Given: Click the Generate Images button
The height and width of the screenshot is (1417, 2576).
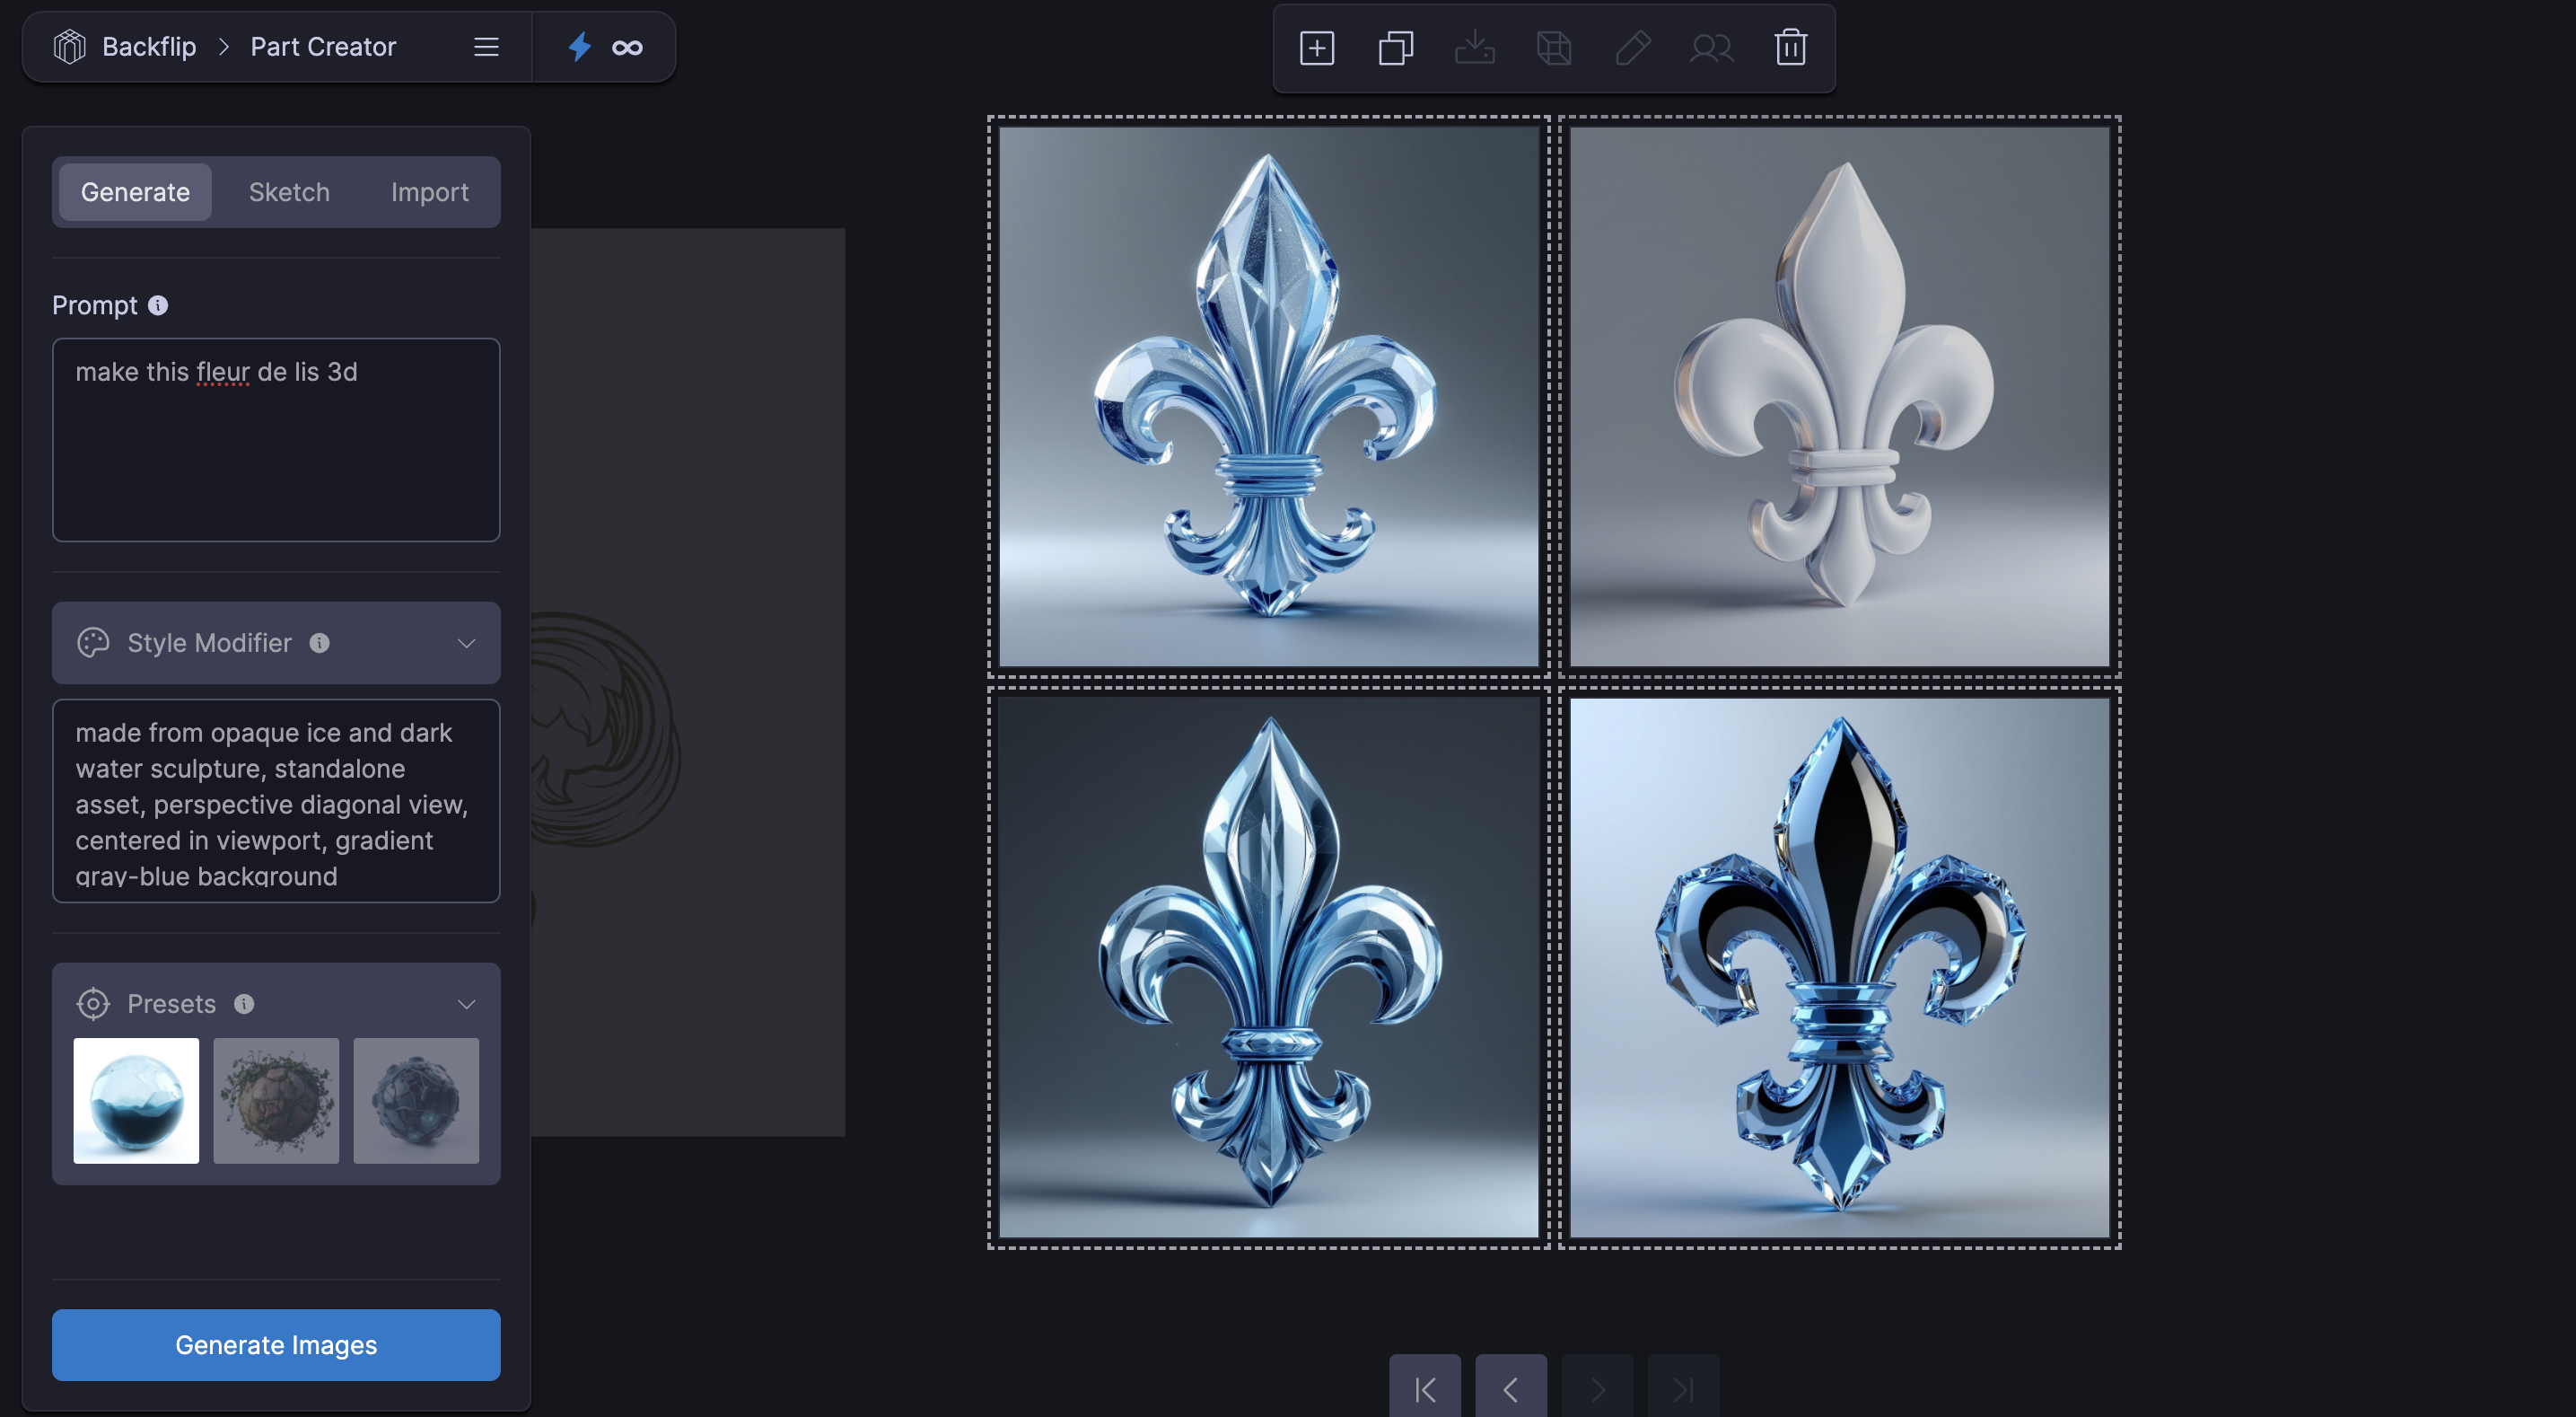Looking at the screenshot, I should coord(276,1345).
